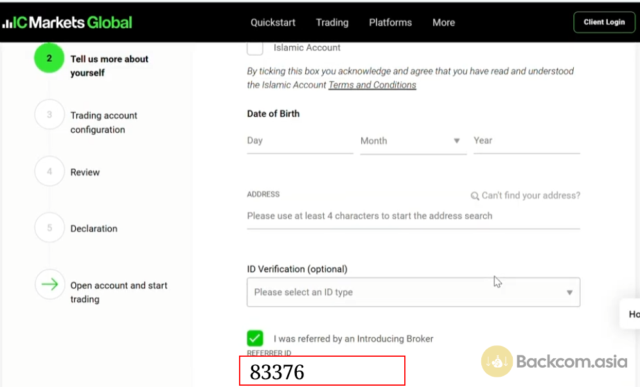Screen dimensions: 640x387
Task: Click step 5 Declaration circle icon
Action: pyautogui.click(x=49, y=228)
